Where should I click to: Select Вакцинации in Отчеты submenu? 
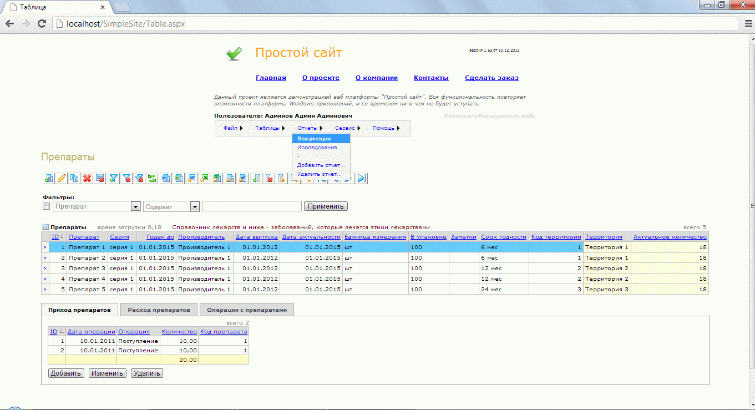(x=321, y=139)
